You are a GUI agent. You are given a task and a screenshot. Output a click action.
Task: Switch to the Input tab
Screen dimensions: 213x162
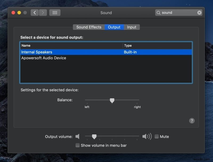(132, 27)
